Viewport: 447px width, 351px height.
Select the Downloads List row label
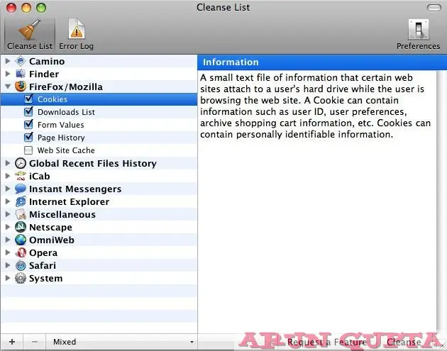pos(66,112)
